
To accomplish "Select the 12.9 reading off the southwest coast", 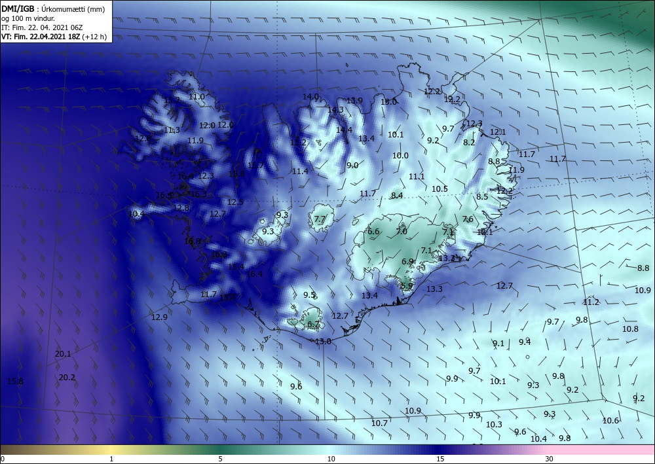I will pyautogui.click(x=159, y=317).
